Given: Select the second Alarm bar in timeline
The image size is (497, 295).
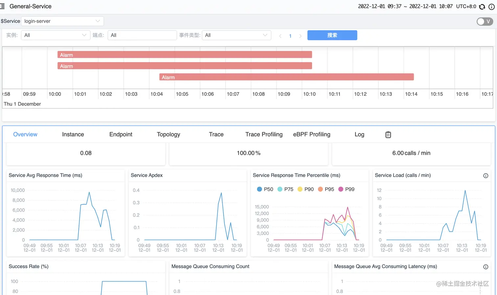Looking at the screenshot, I should (185, 66).
